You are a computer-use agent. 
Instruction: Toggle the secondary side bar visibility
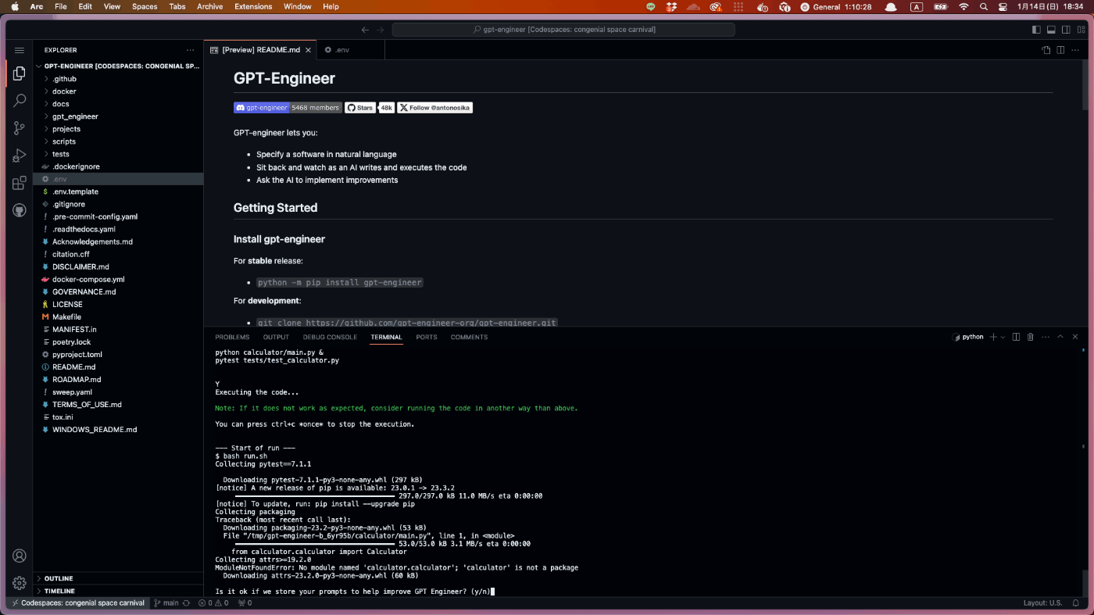point(1066,30)
